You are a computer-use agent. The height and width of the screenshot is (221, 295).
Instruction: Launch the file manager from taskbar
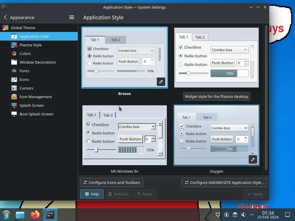click(20, 215)
